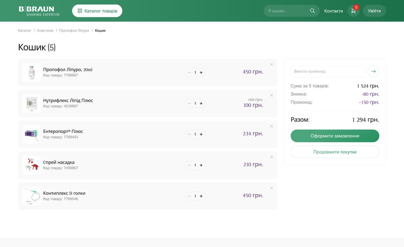The width and height of the screenshot is (404, 247).
Task: Click product code 7789867 under Пропофол
Action: click(x=61, y=75)
